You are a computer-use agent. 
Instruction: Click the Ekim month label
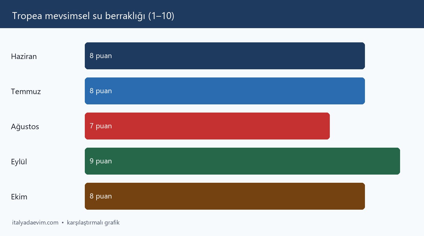click(x=19, y=197)
